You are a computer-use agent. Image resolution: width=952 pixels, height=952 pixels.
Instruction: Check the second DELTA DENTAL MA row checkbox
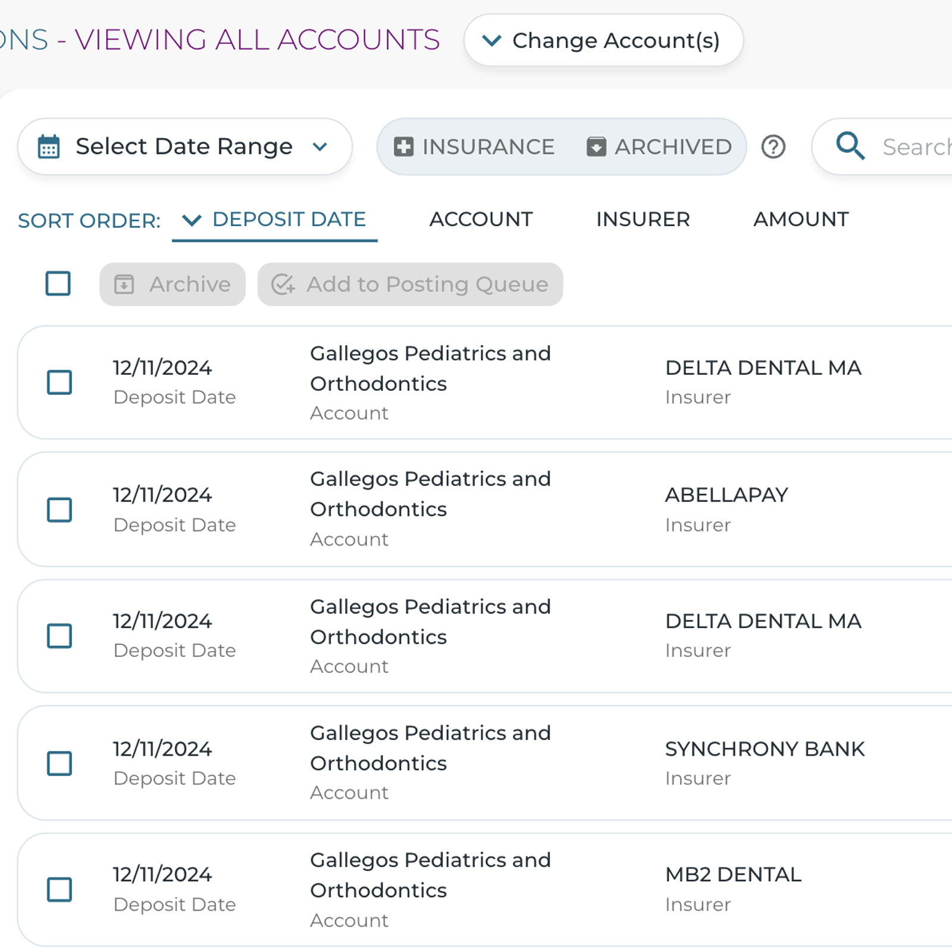point(59,636)
